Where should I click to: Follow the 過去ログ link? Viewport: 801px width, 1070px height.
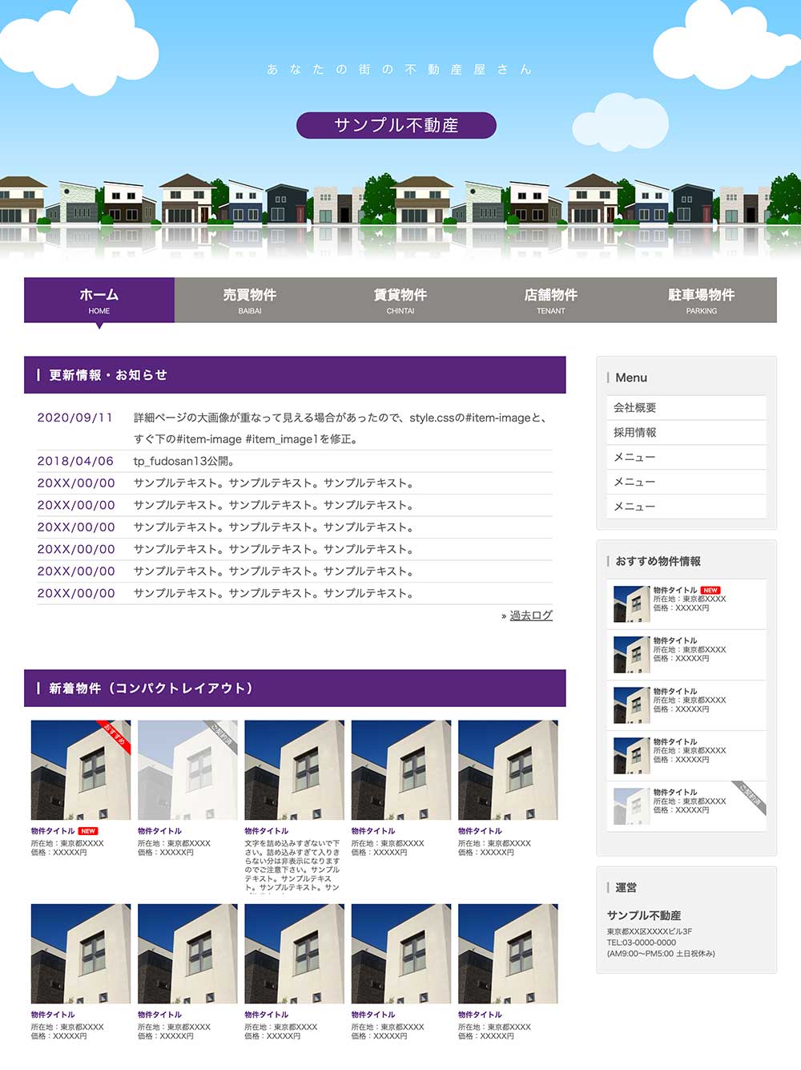(531, 616)
